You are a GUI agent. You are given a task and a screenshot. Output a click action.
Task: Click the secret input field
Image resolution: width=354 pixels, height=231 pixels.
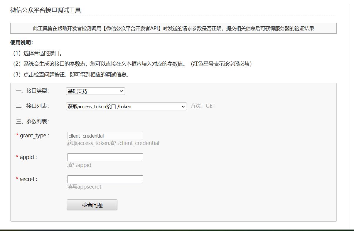[105, 179]
